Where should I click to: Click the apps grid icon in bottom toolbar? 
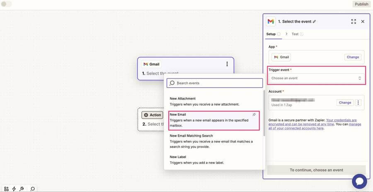(x=6, y=189)
